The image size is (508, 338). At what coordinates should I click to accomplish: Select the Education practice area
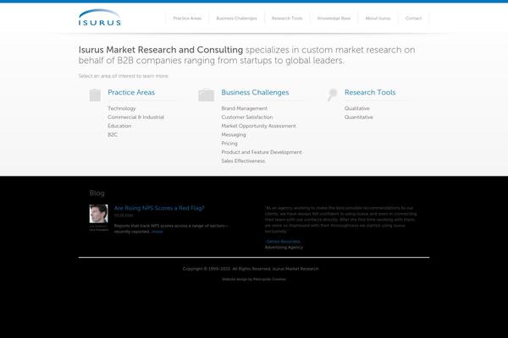point(119,126)
